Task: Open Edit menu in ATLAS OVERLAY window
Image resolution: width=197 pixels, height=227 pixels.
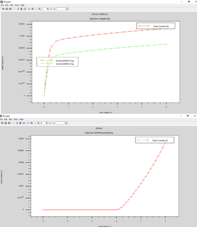Action: pos(7,5)
